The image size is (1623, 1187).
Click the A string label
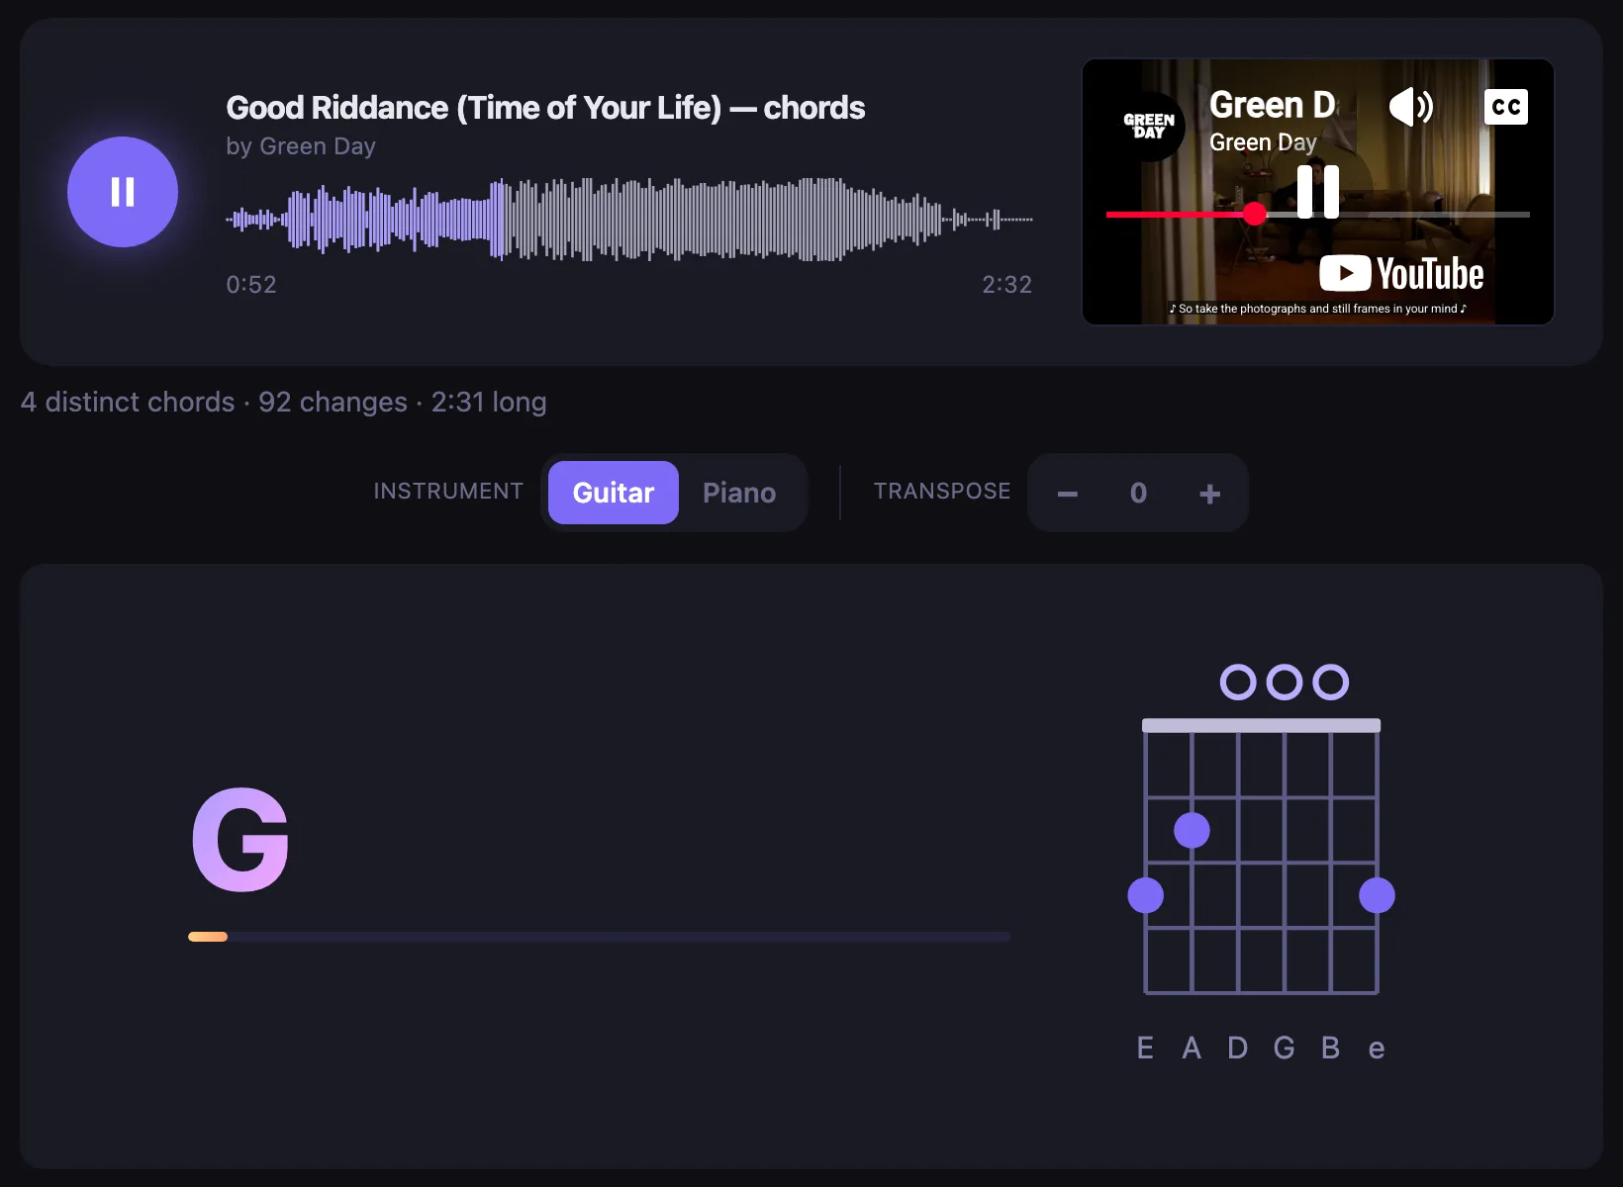coord(1192,1049)
